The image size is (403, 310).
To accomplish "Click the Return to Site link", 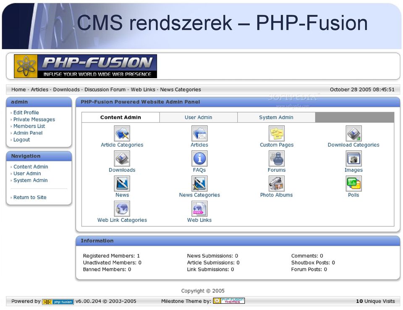I will click(30, 197).
